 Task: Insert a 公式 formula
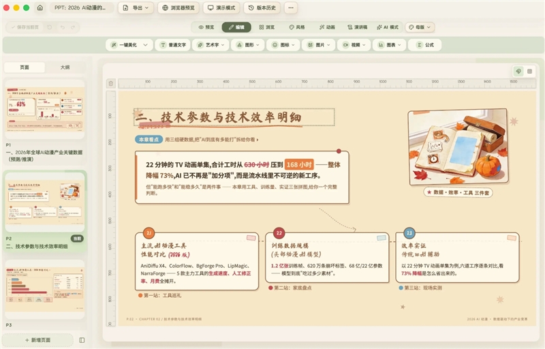[x=424, y=45]
